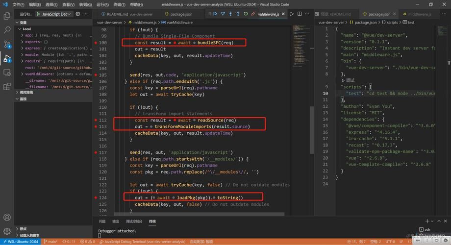Click the split editor icon

tap(300, 14)
